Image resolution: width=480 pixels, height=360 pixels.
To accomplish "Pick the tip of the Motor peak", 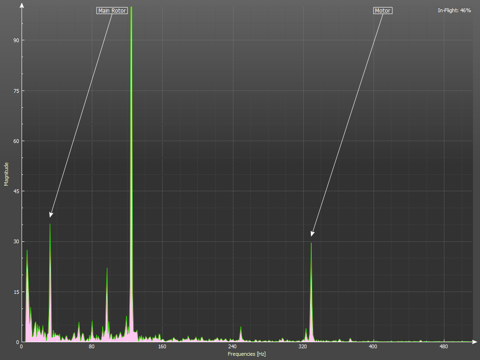I will point(311,243).
